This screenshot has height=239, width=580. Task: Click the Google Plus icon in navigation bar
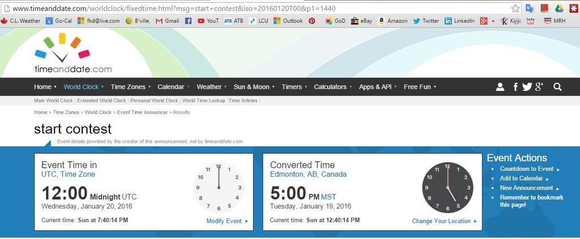539,87
